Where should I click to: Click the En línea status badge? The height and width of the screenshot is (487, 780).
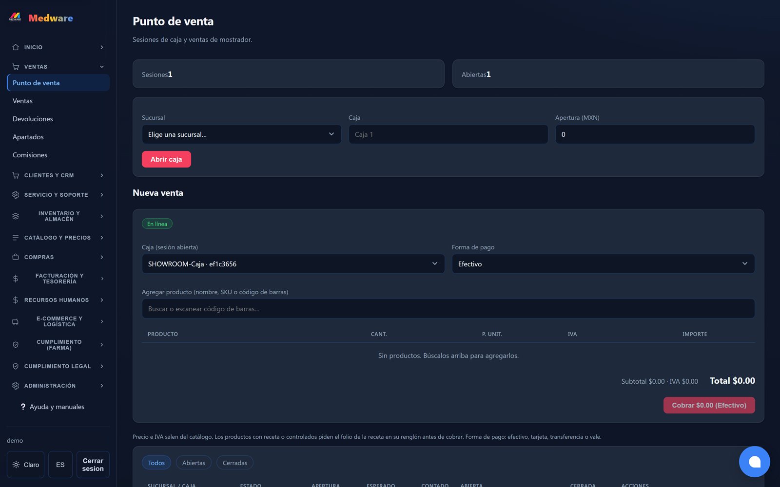(157, 224)
